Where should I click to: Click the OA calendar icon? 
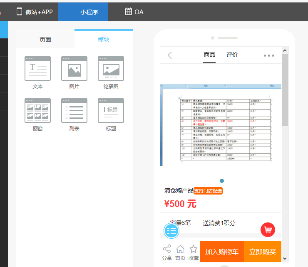(129, 11)
